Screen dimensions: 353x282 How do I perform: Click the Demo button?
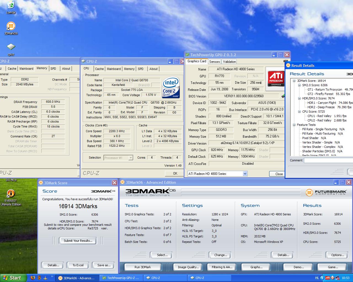point(299,267)
